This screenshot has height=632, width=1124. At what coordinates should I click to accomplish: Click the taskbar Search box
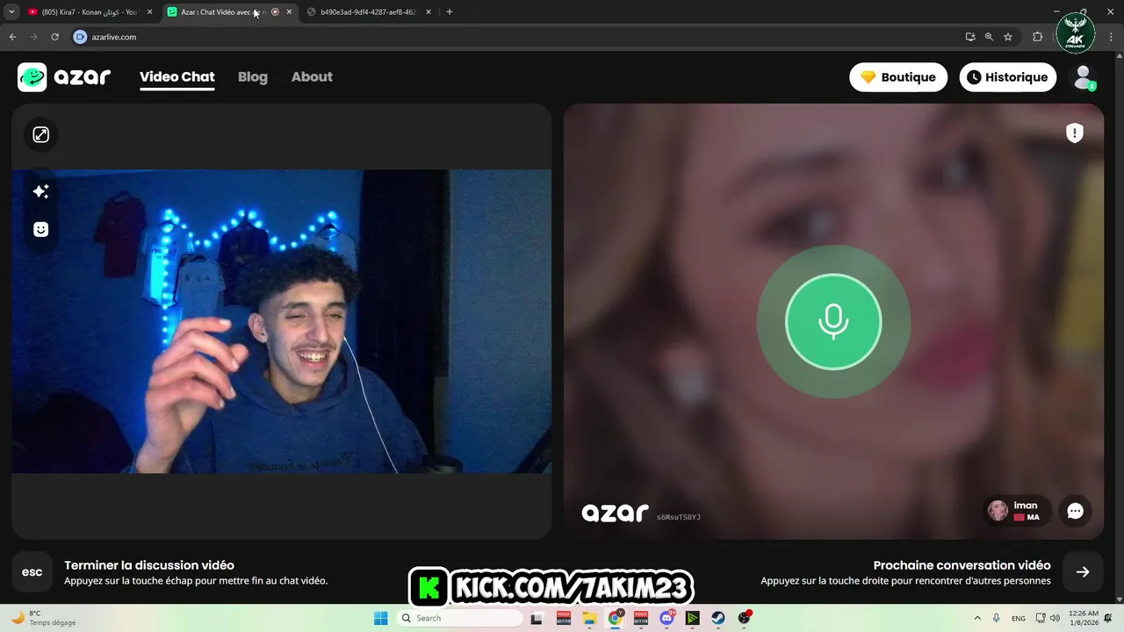pos(458,618)
